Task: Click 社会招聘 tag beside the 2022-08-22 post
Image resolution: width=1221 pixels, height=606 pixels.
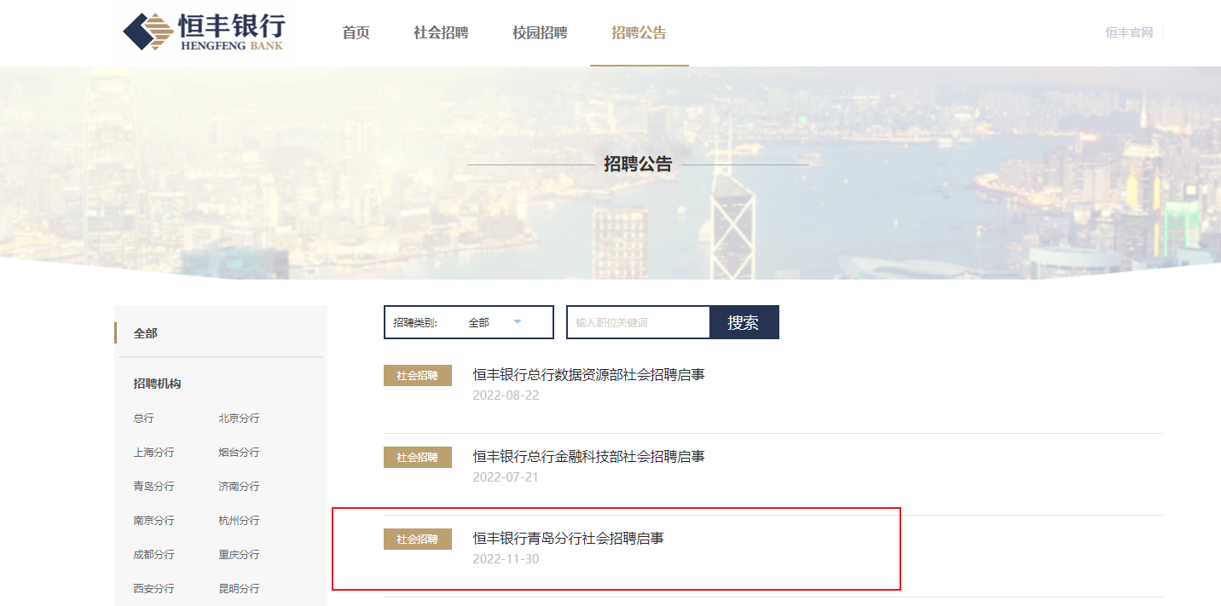Action: [417, 375]
